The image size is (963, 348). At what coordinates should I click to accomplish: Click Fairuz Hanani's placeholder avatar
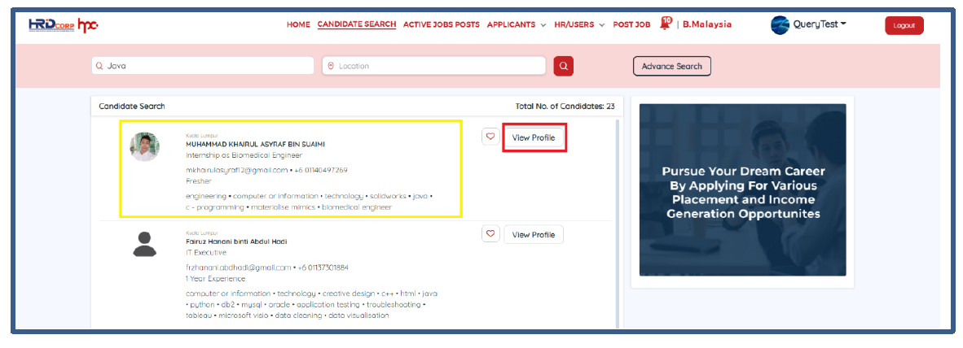click(x=145, y=243)
